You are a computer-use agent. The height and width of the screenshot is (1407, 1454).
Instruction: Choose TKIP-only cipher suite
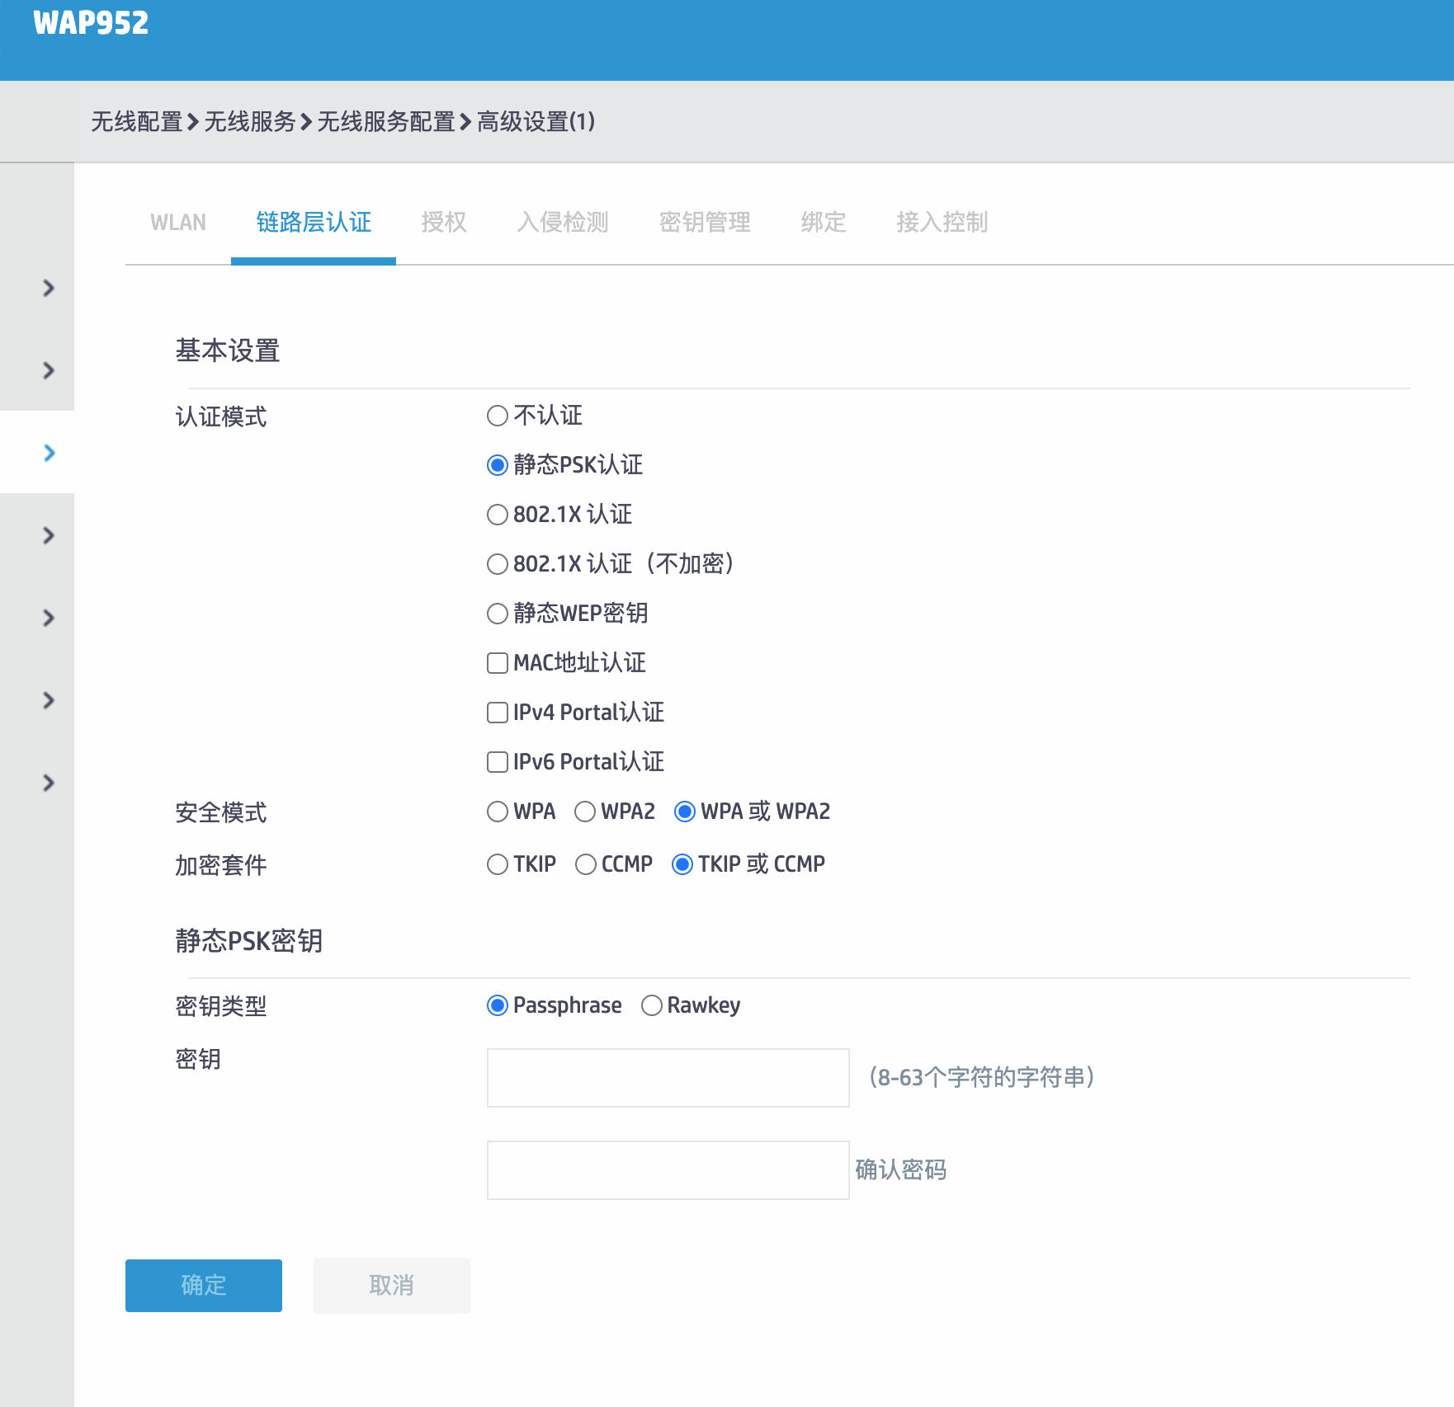pos(498,864)
